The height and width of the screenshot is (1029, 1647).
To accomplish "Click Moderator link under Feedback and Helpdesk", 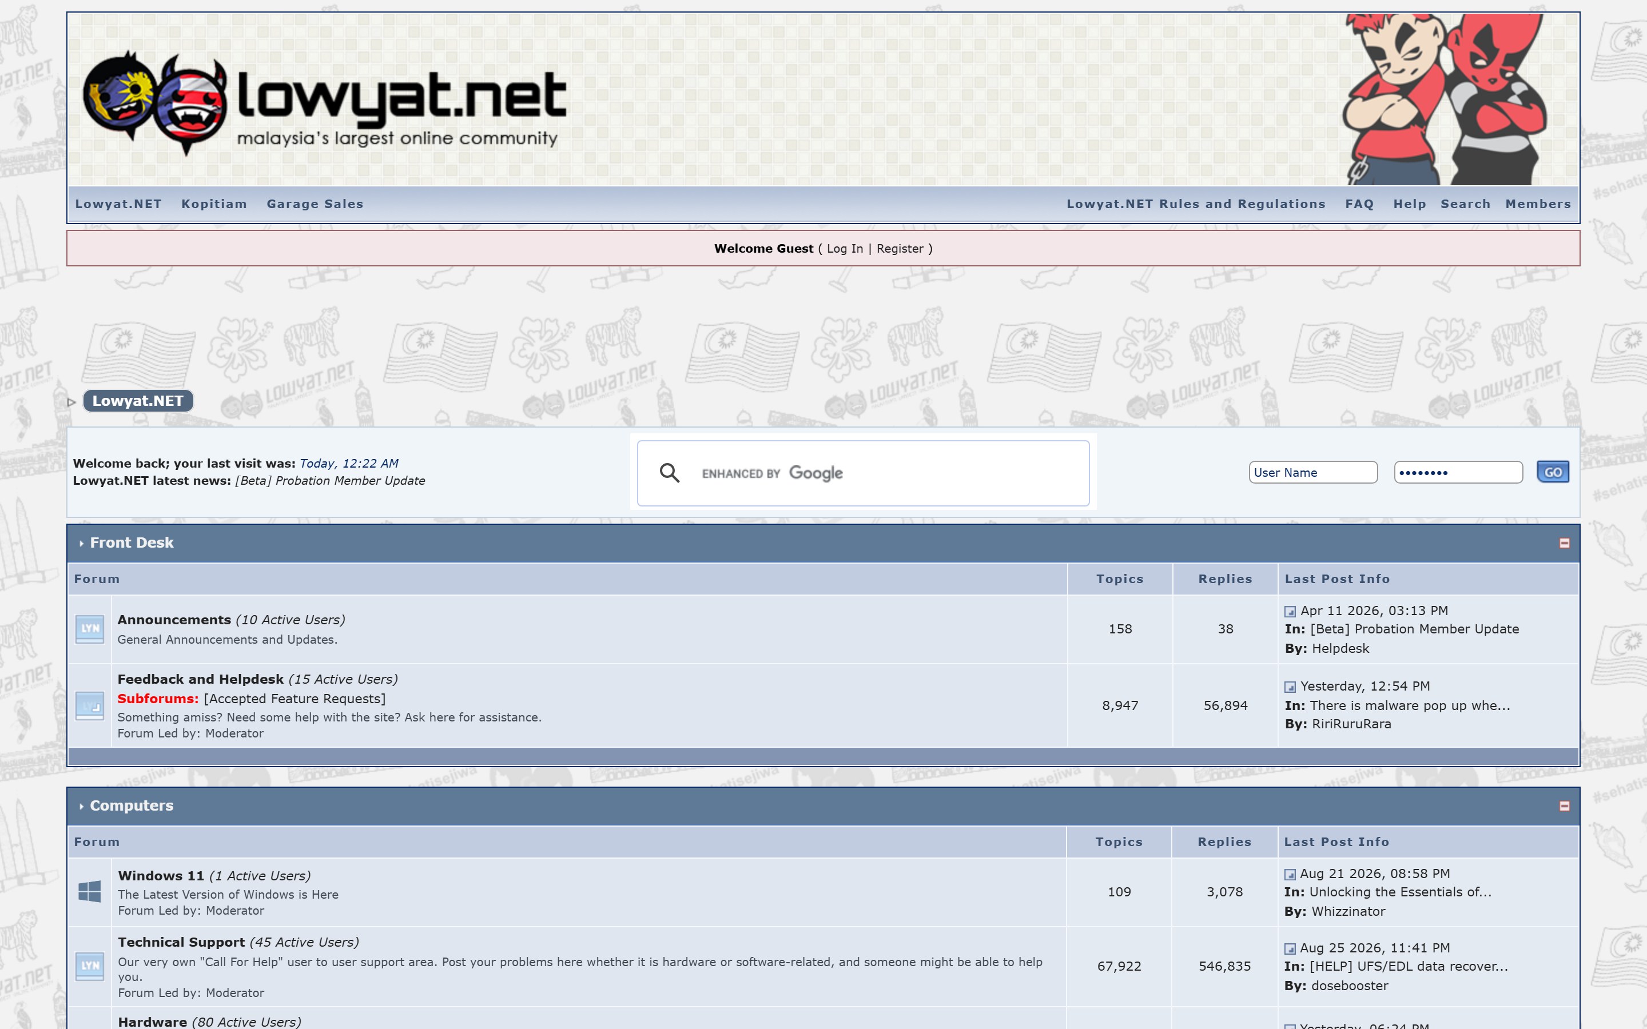I will coord(234,733).
